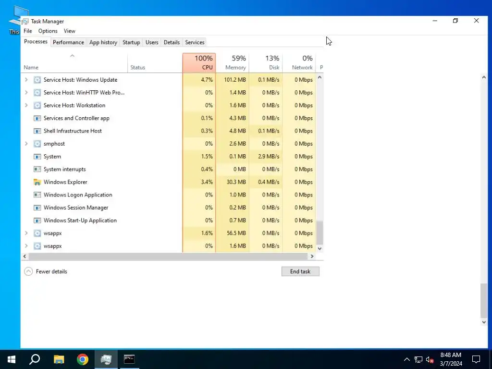
Task: Click the outer window scrollbar down arrow
Action: click(x=483, y=322)
